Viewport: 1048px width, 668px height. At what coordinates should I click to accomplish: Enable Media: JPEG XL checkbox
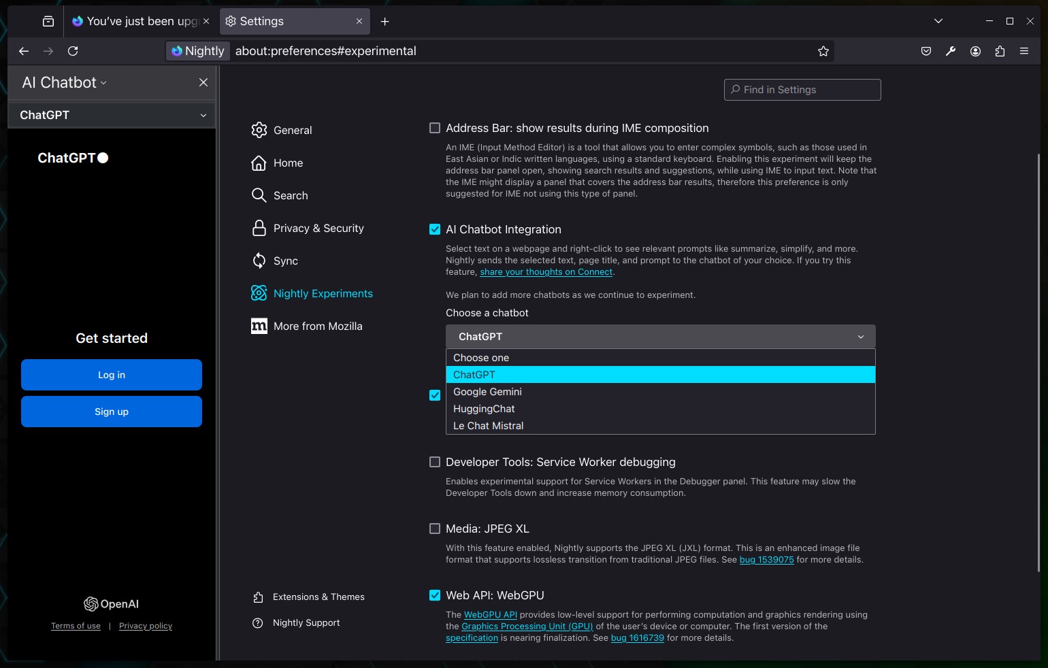[x=435, y=529]
